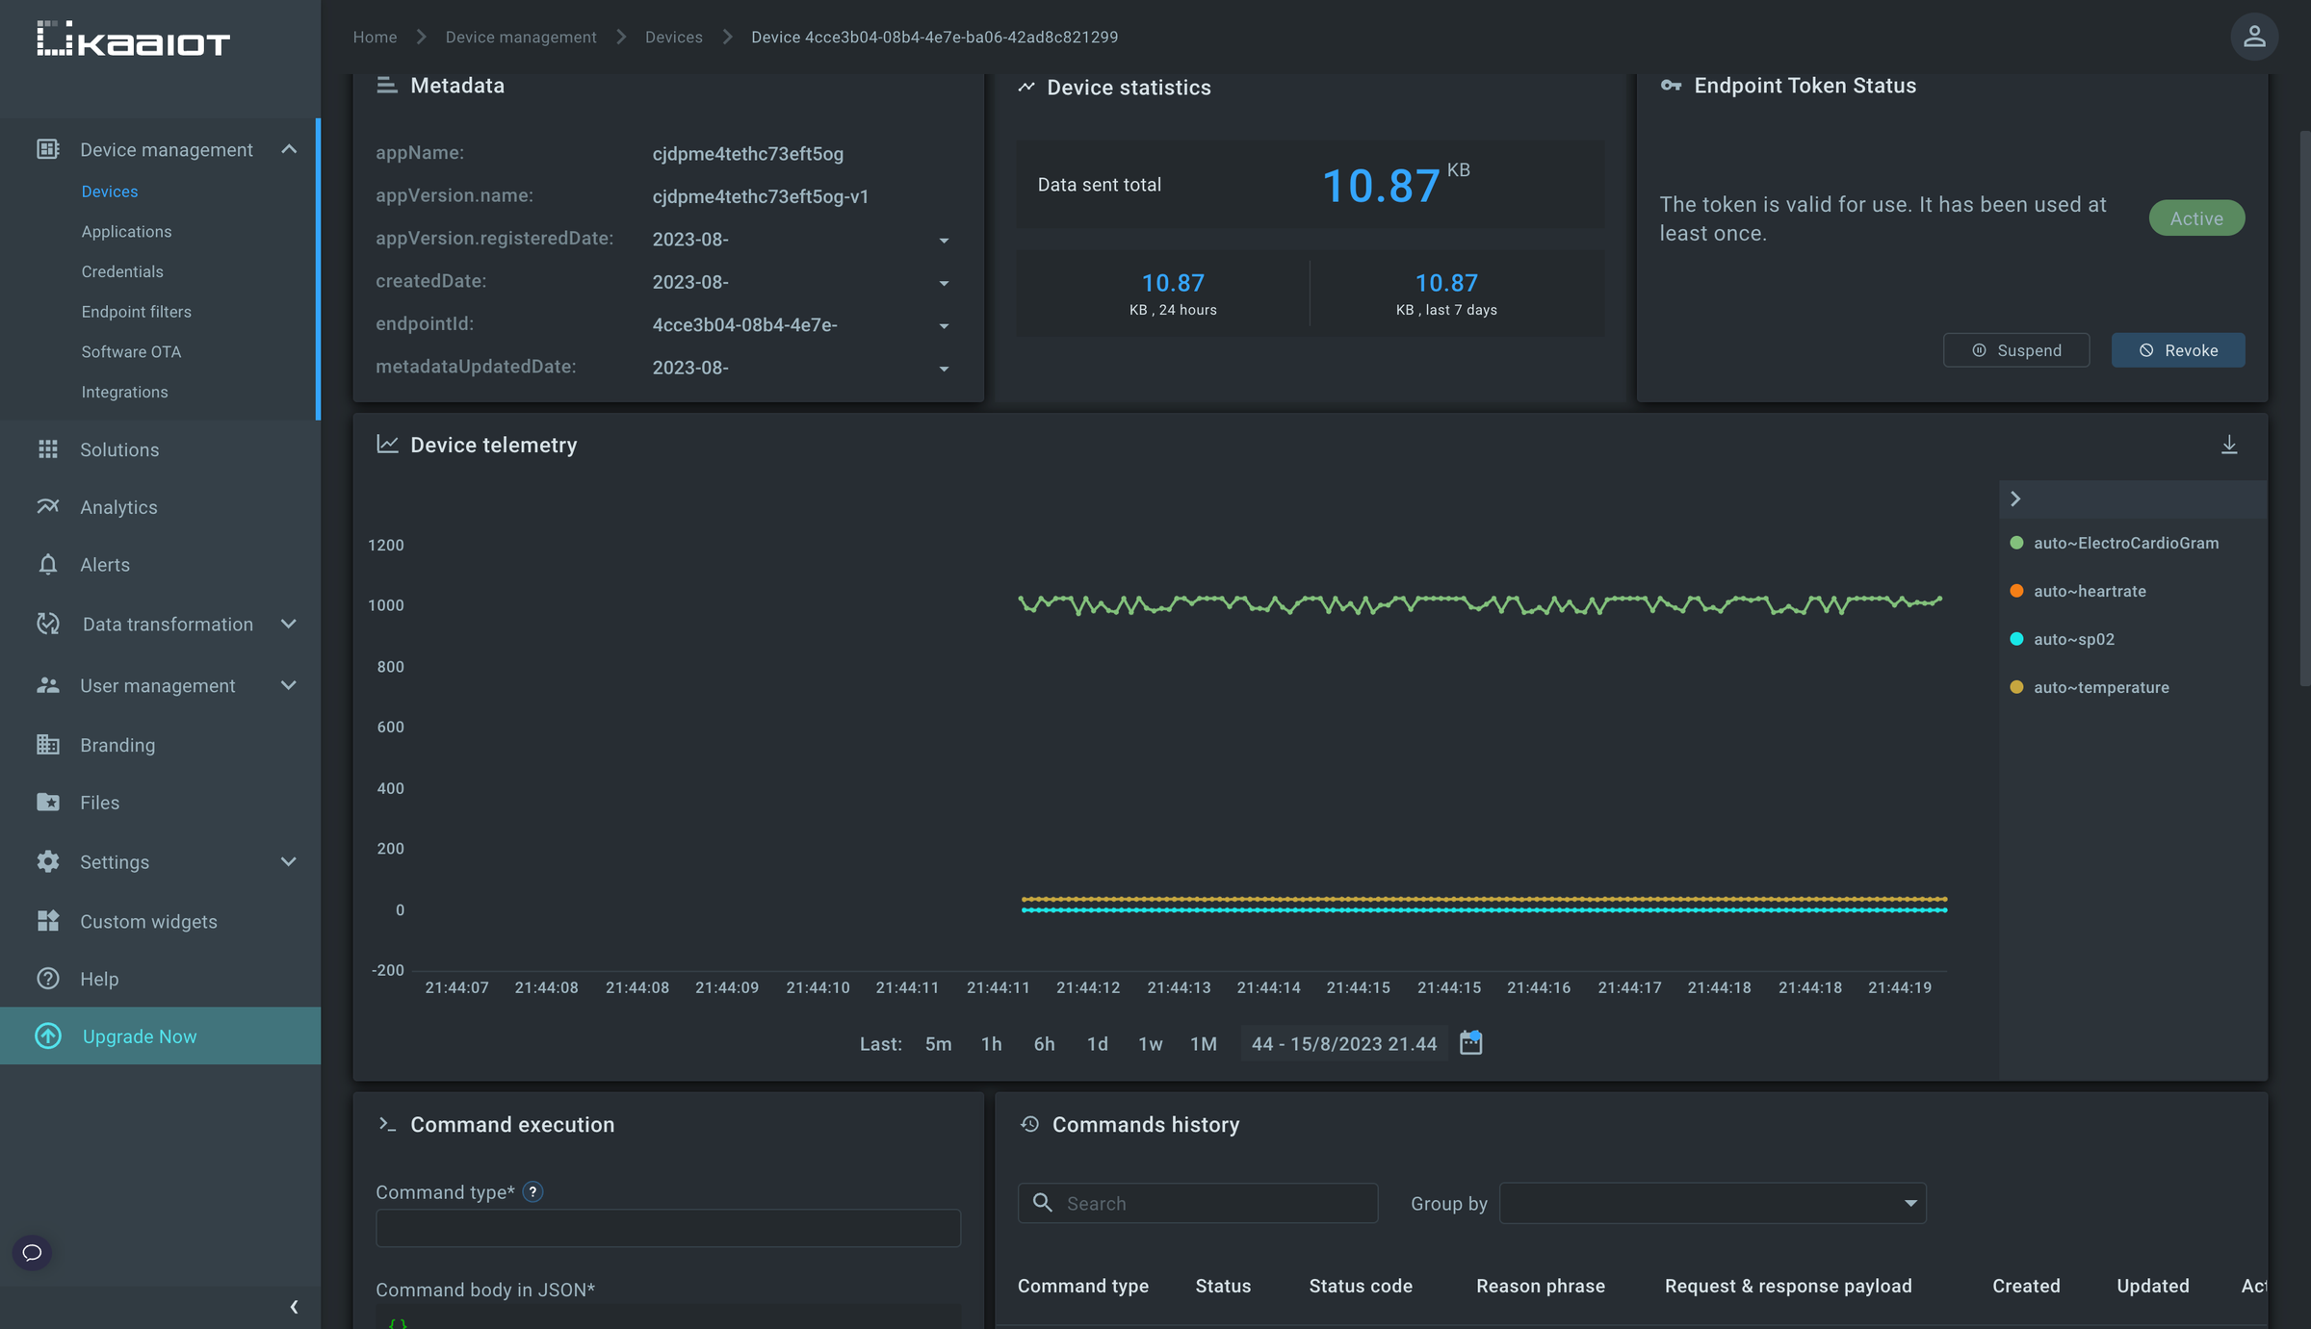
Task: Click the Commands history clock icon
Action: [x=1029, y=1124]
